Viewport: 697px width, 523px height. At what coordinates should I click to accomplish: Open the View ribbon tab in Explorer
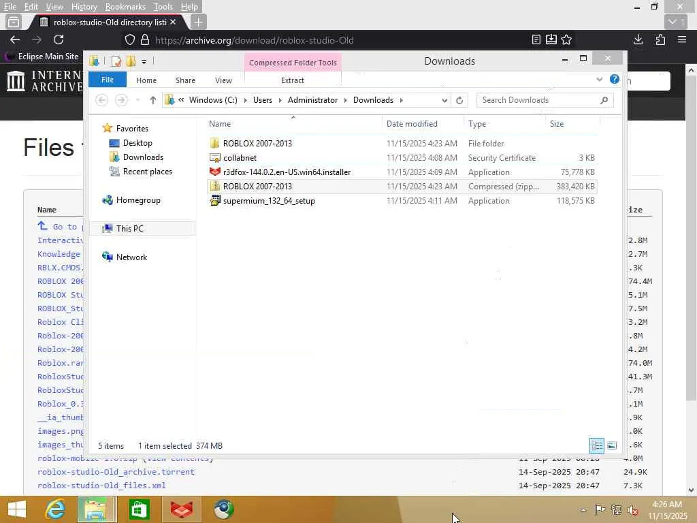[x=223, y=80]
